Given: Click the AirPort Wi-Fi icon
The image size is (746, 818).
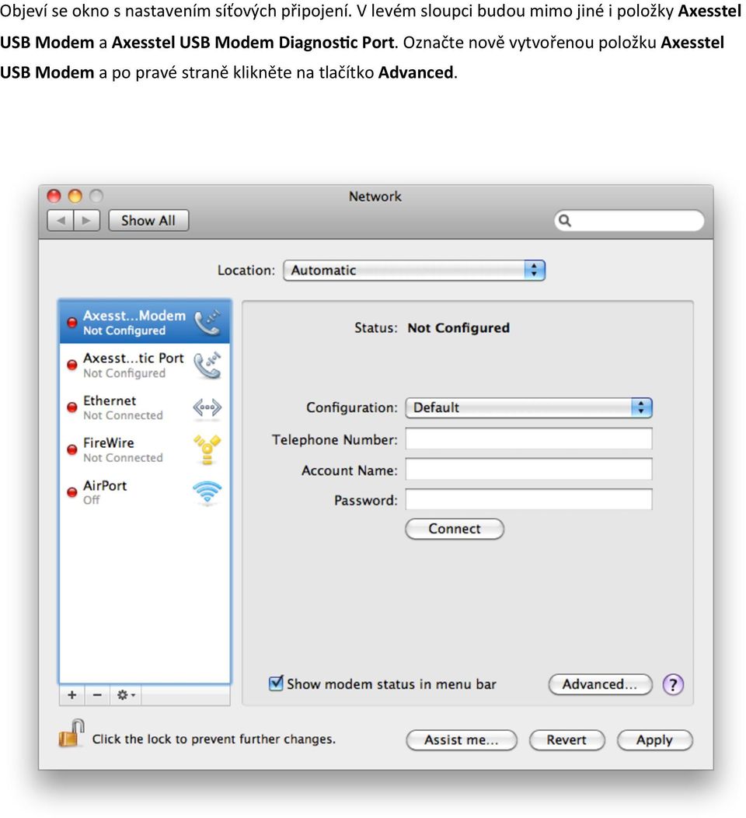Looking at the screenshot, I should click(207, 492).
